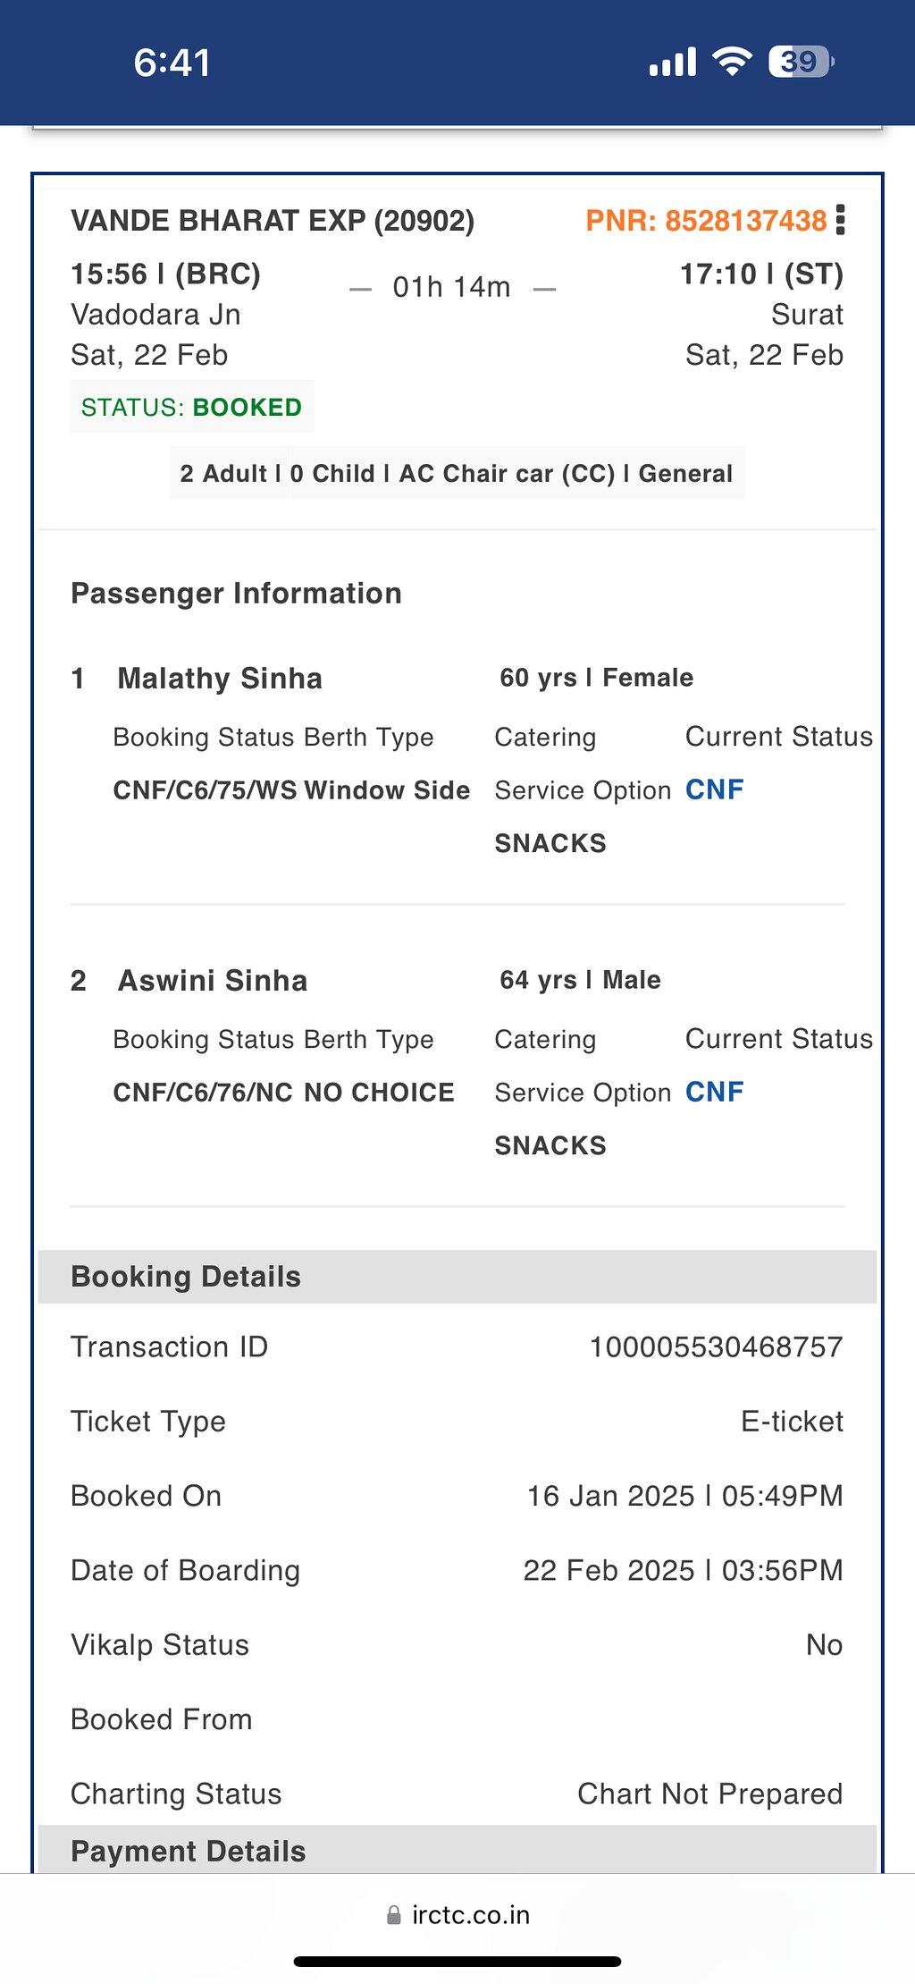Tap the lock icon next to irctc.co.in
Viewport: 915px width, 1984px height.
click(x=393, y=1914)
